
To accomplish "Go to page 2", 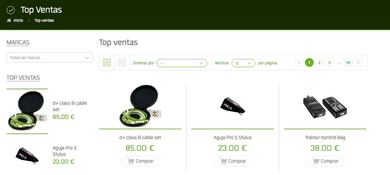I will pyautogui.click(x=319, y=63).
